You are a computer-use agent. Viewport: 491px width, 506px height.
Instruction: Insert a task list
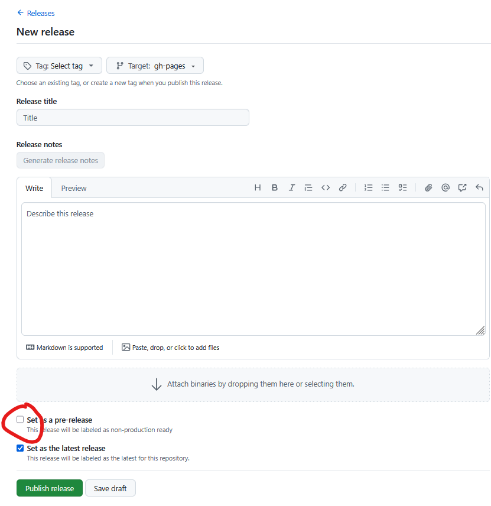(402, 187)
